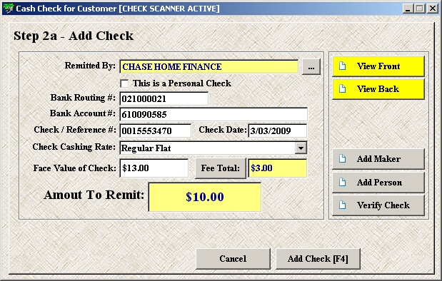This screenshot has height=281, width=442.
Task: Click the Add Check [F4] button
Action: coord(318,259)
